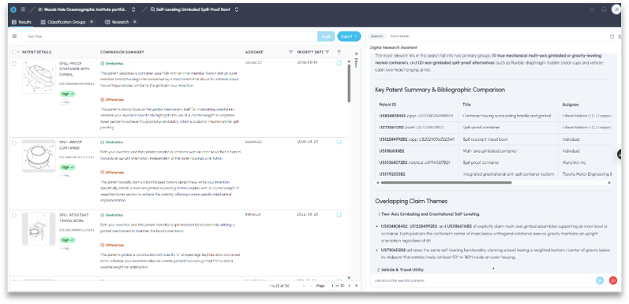629x304 pixels.
Task: Bookmark the Spill-Proof Container patent row
Action: 339,142
